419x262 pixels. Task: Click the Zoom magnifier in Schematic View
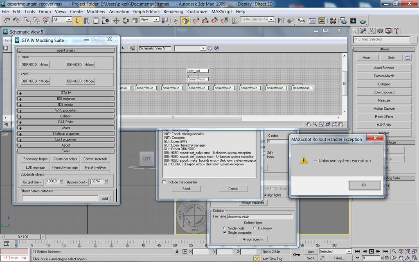pos(315,124)
